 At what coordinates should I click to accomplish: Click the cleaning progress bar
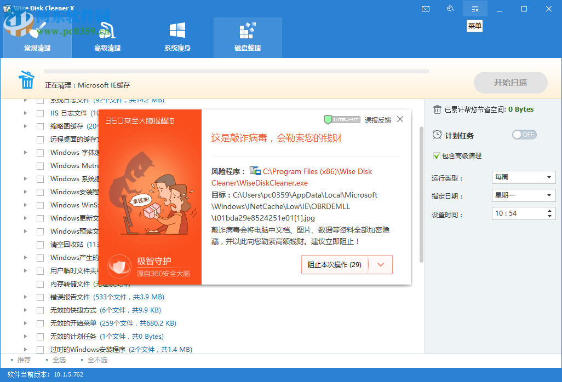pos(237,71)
